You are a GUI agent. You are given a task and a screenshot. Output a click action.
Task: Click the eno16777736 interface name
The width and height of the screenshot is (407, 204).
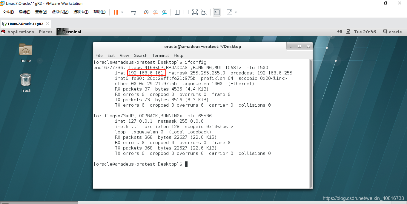click(x=108, y=68)
